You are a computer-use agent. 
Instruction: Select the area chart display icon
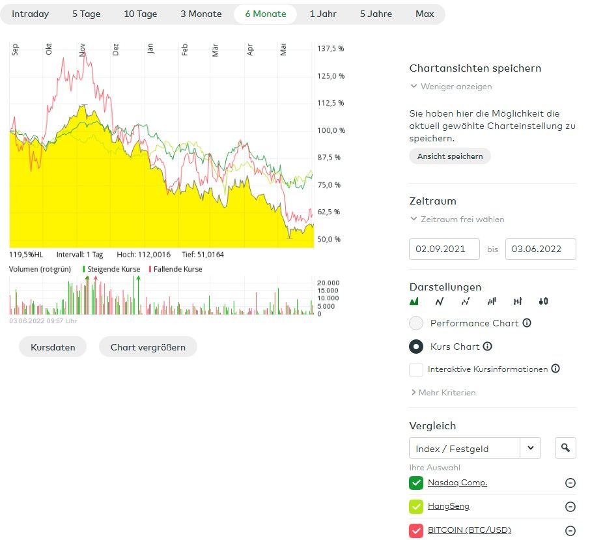(x=414, y=301)
